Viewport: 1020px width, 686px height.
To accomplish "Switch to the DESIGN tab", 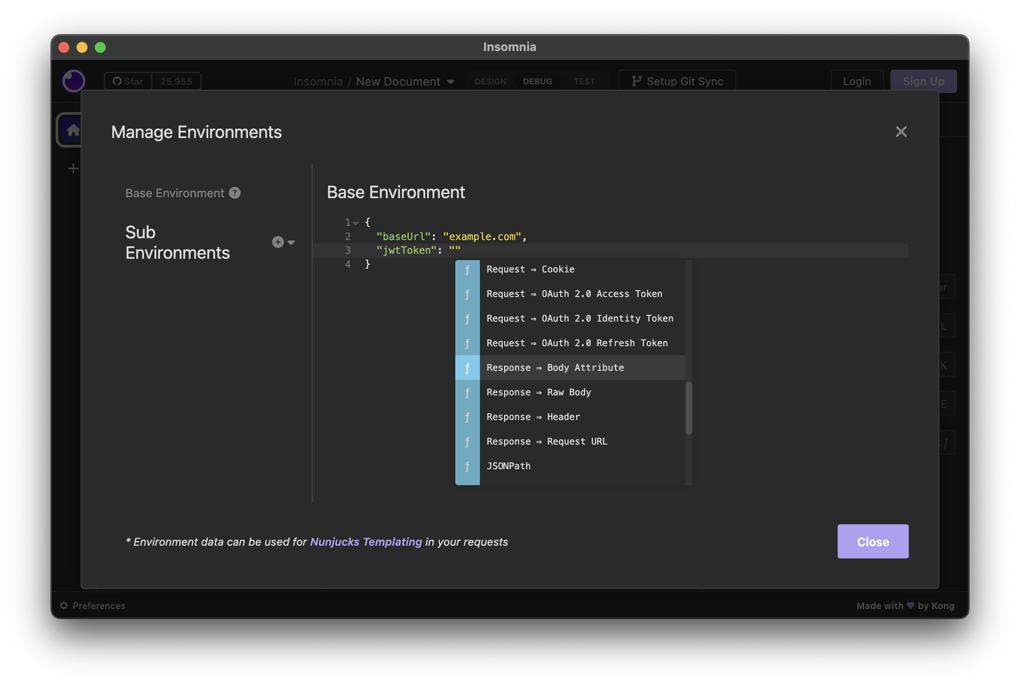I will point(490,82).
